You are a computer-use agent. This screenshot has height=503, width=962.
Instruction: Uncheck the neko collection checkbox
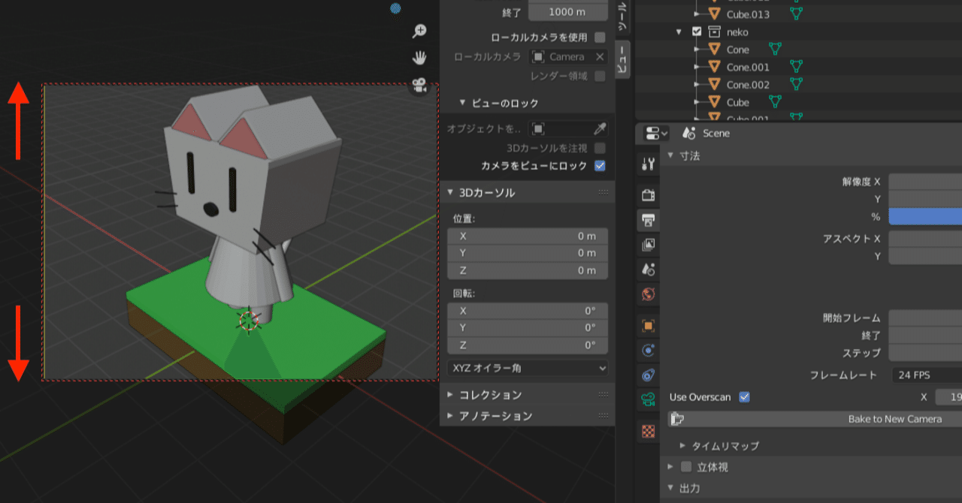coord(697,32)
